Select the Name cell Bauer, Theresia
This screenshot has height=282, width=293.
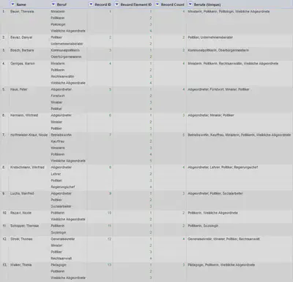point(22,12)
